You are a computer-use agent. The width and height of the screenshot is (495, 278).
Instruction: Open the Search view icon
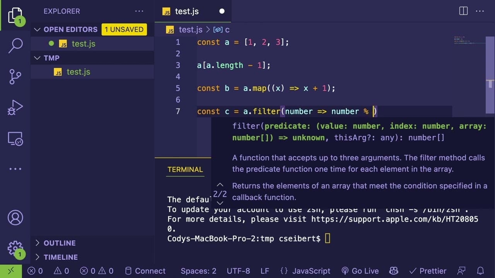15,46
